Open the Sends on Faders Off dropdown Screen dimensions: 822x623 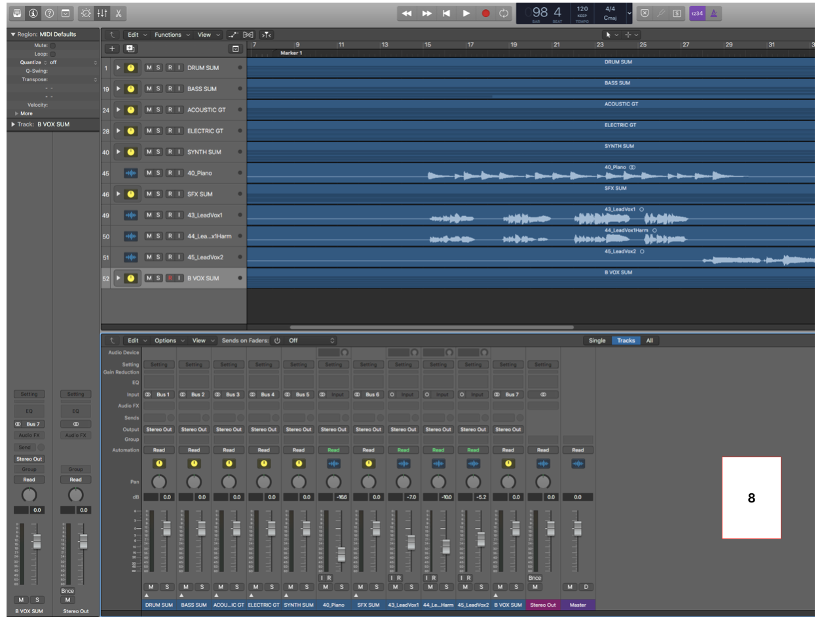(x=311, y=341)
